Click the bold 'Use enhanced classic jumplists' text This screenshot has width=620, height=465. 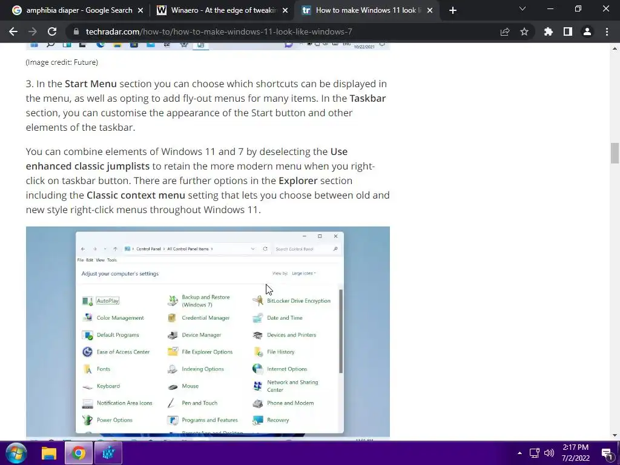pos(186,159)
